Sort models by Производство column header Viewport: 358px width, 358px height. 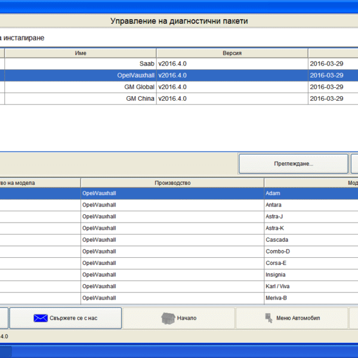tap(172, 183)
